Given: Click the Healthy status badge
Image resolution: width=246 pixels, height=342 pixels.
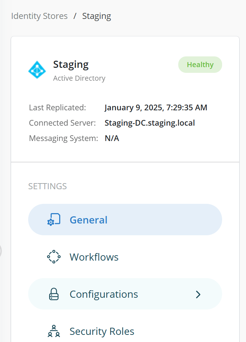Looking at the screenshot, I should click(x=200, y=65).
